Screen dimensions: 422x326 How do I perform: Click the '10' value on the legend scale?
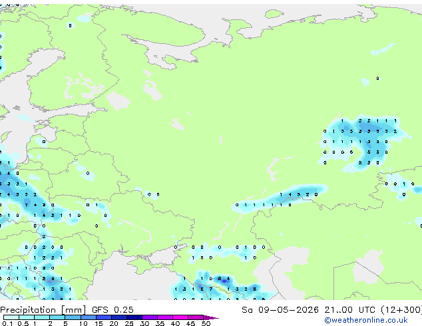[83, 323]
